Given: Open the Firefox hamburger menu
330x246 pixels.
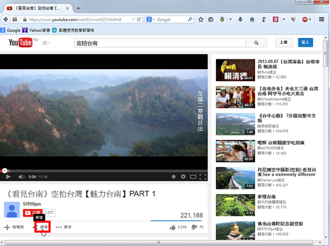Looking at the screenshot, I should (321, 19).
